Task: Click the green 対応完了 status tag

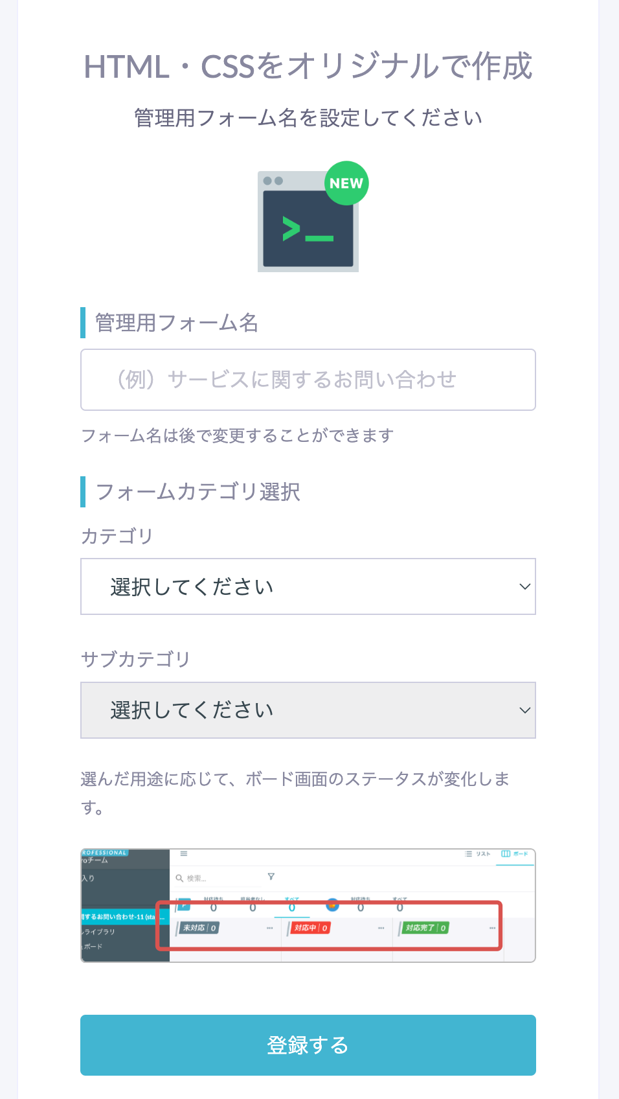Action: click(x=425, y=928)
